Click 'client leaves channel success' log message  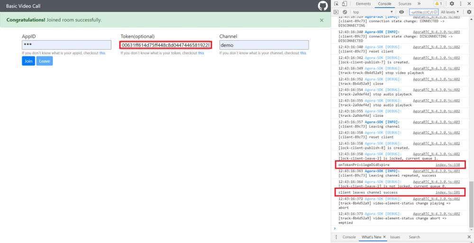368,192
